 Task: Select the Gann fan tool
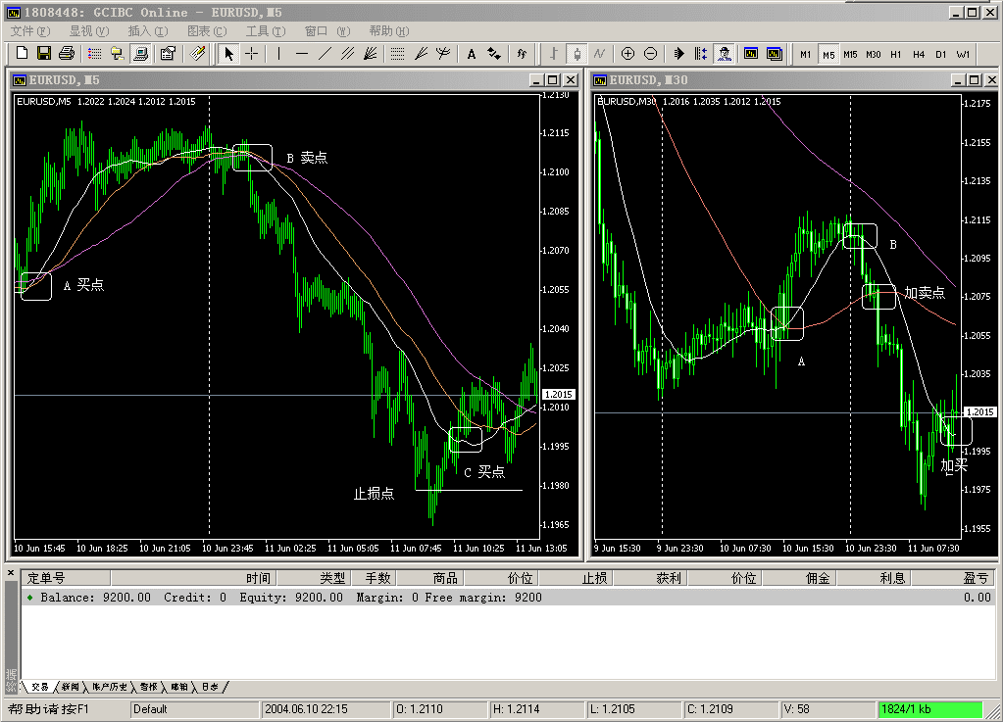370,54
